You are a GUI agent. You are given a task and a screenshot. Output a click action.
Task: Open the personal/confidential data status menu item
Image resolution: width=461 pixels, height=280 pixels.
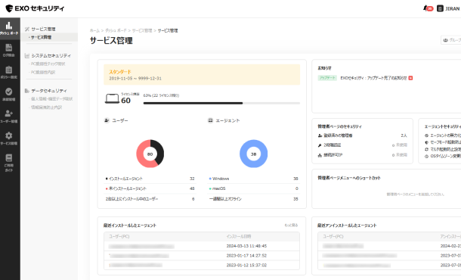[x=51, y=99]
